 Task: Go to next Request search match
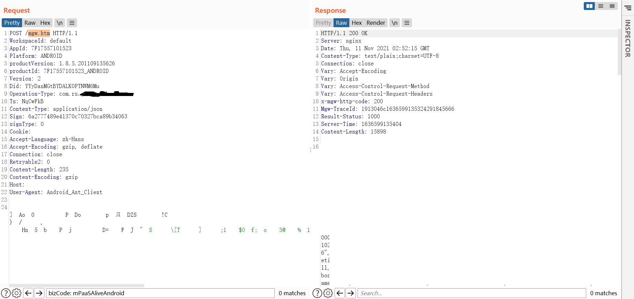click(40, 293)
